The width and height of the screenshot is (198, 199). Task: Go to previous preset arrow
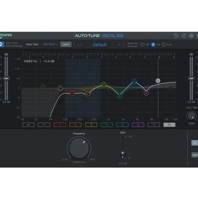(x=79, y=45)
